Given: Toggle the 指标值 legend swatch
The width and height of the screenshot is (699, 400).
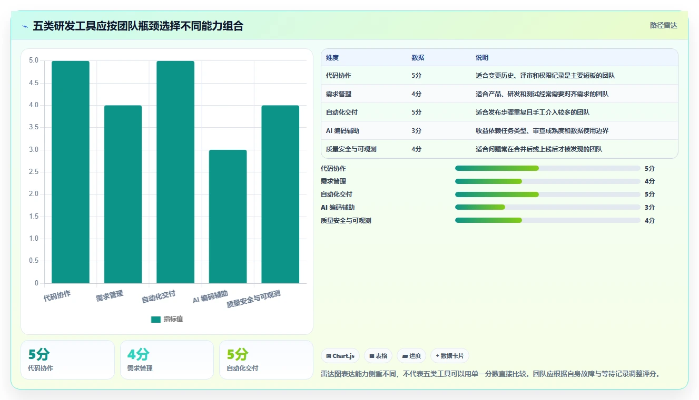Looking at the screenshot, I should tap(155, 319).
